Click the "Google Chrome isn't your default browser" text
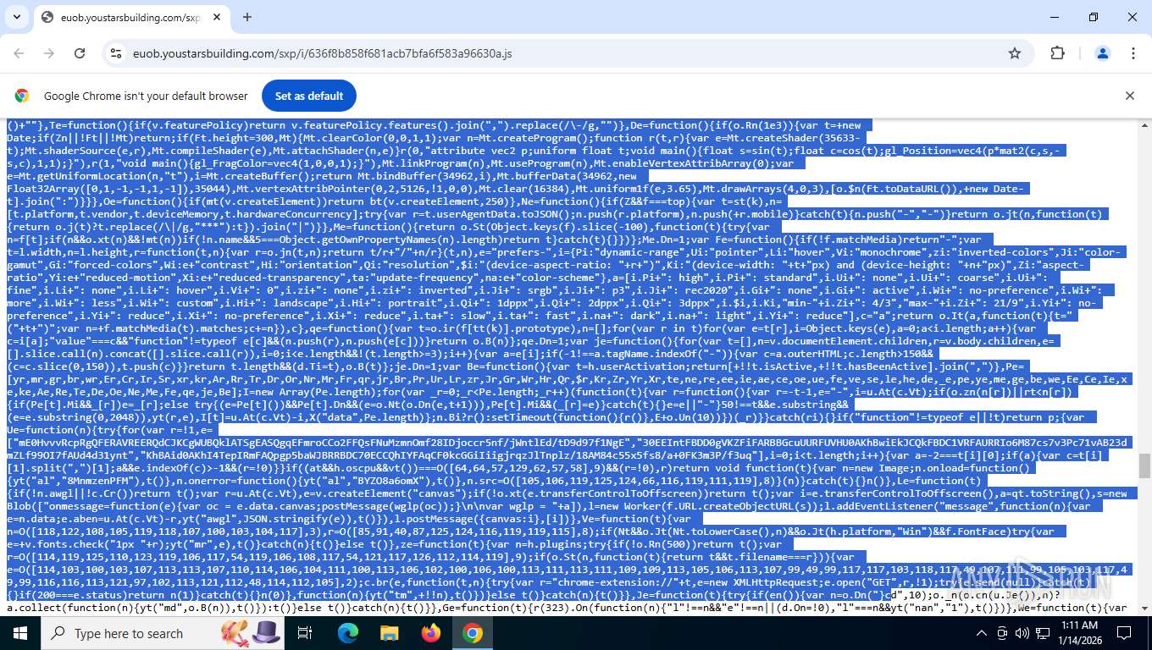1152x650 pixels. pyautogui.click(x=146, y=96)
